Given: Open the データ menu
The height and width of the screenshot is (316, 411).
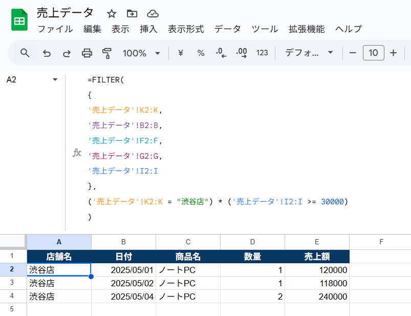Looking at the screenshot, I should point(227,29).
